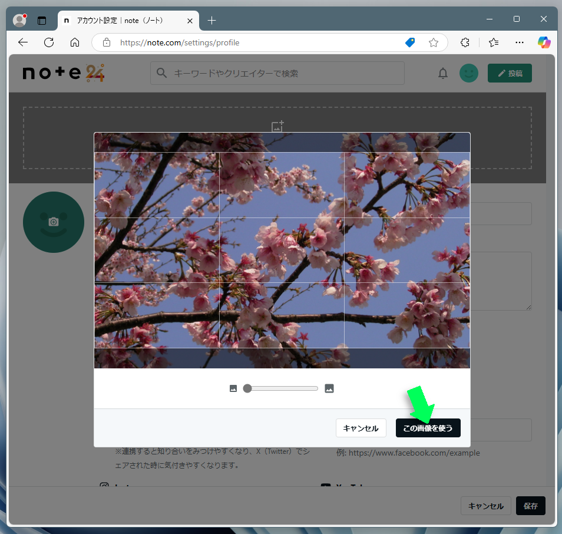
Task: Select the アカウント設定 note tab
Action: tap(128, 21)
